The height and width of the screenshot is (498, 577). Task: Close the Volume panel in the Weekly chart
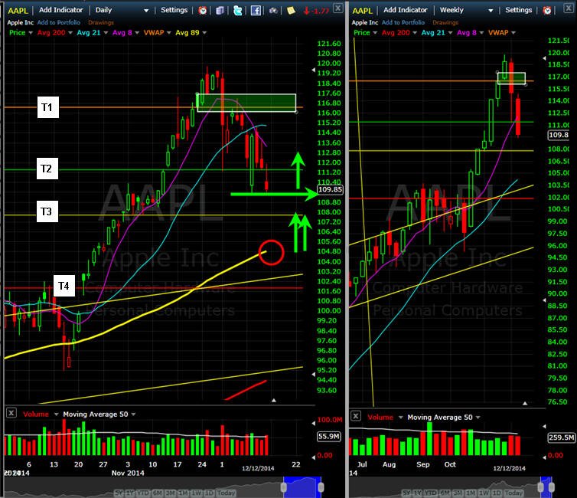click(x=356, y=416)
